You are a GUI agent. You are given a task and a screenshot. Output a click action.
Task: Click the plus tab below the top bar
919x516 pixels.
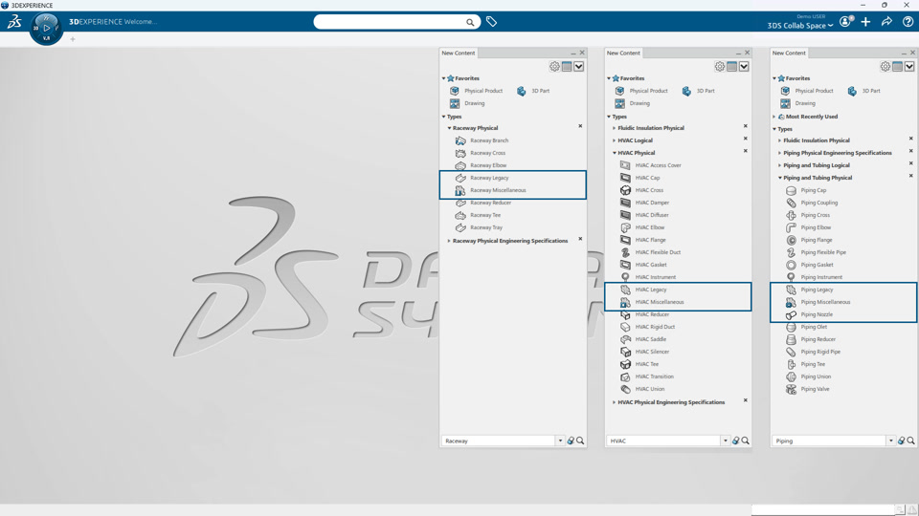click(x=73, y=39)
